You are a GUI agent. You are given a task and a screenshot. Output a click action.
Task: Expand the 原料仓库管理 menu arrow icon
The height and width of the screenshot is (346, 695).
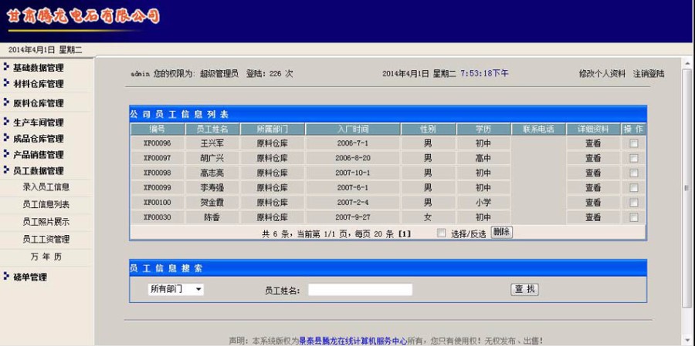(6, 102)
